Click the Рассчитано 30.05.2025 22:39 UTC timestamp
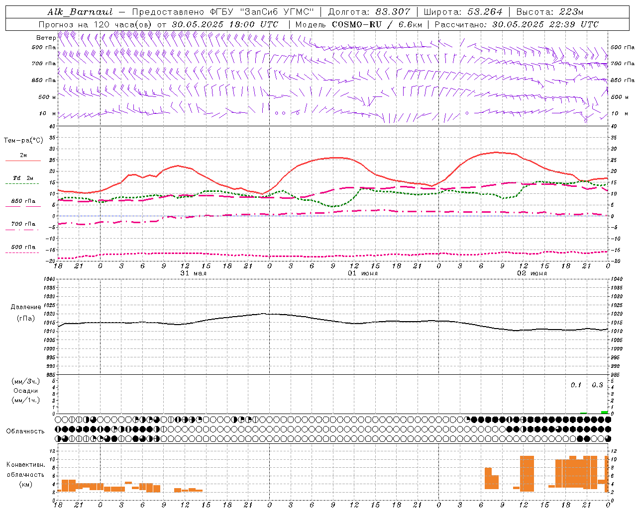The image size is (637, 509). click(x=517, y=24)
